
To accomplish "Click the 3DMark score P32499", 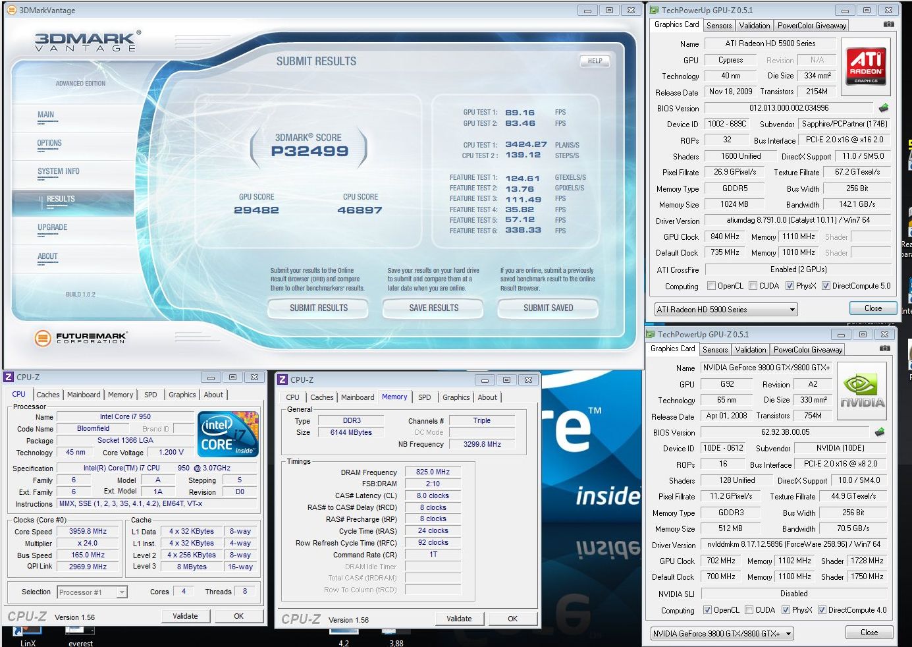I will [x=309, y=151].
